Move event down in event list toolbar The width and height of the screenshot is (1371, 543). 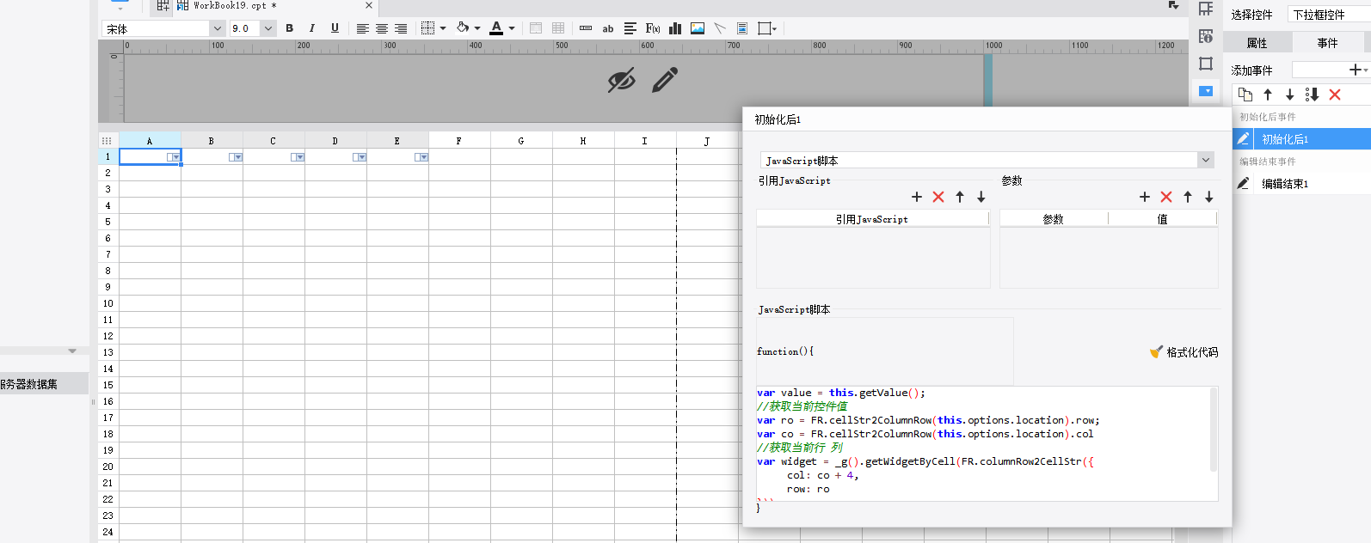1289,95
